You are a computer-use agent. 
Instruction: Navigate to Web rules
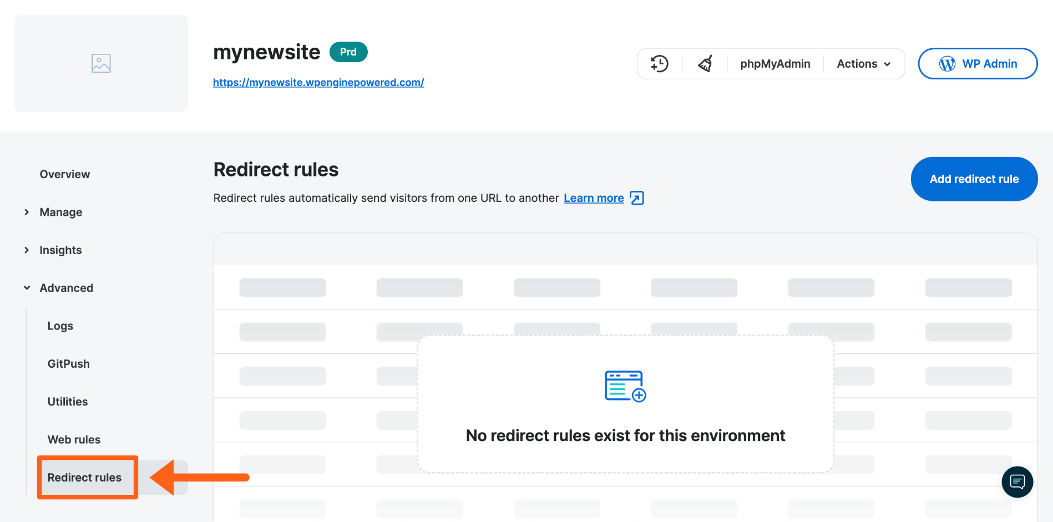pos(74,439)
